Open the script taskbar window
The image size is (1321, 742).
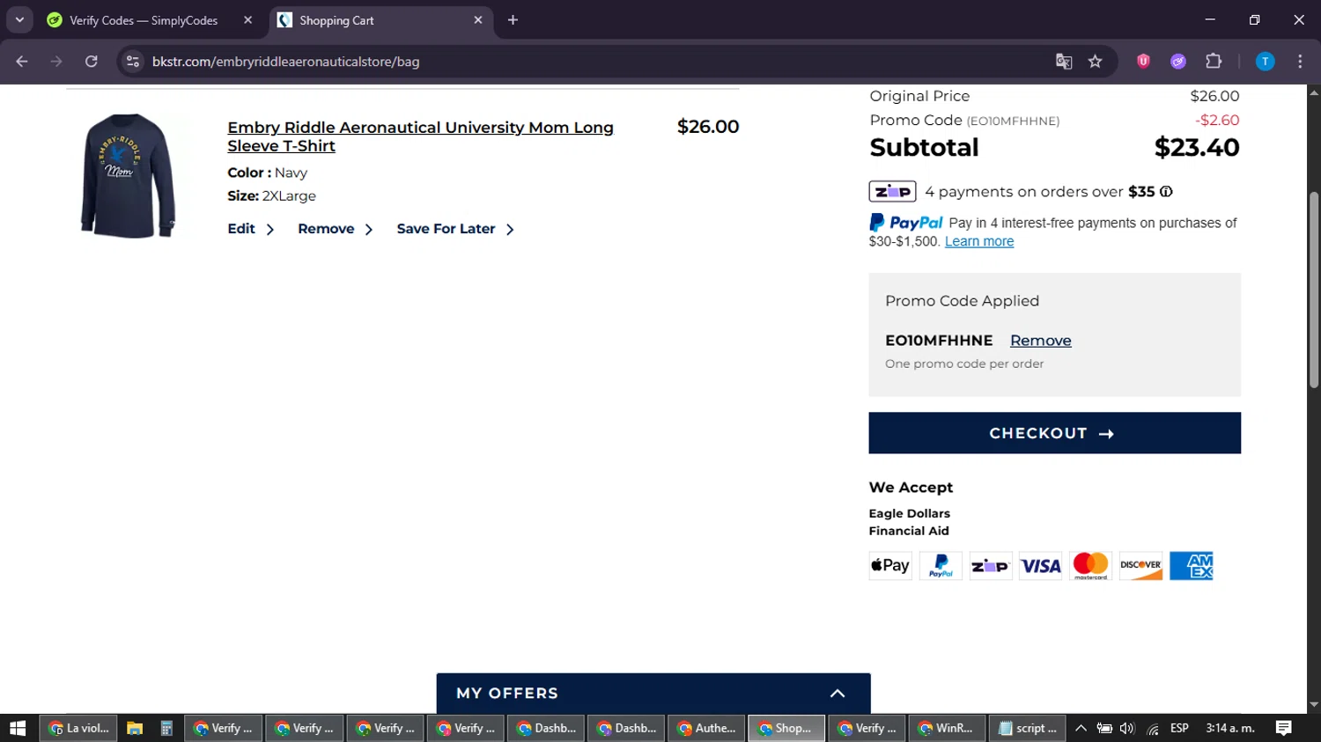pos(1027,728)
